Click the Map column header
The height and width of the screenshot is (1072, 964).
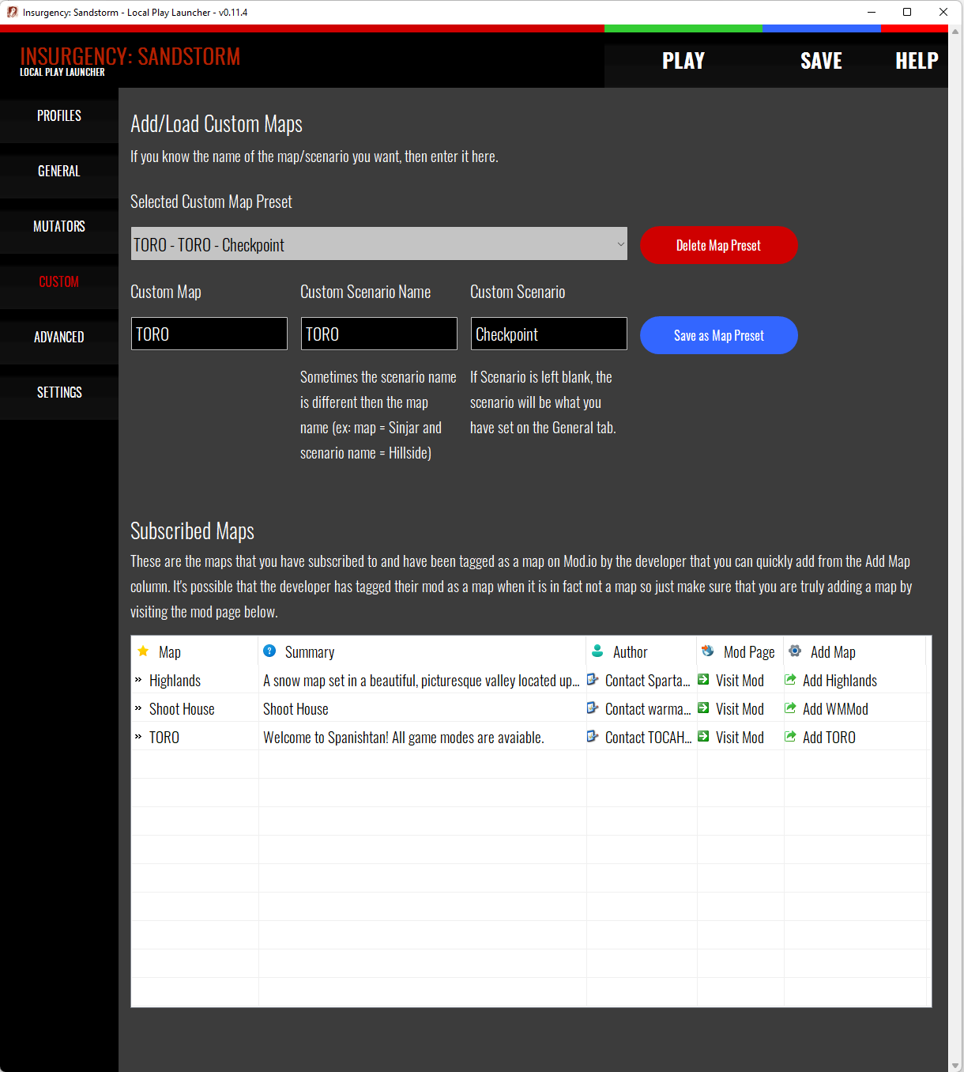click(194, 651)
